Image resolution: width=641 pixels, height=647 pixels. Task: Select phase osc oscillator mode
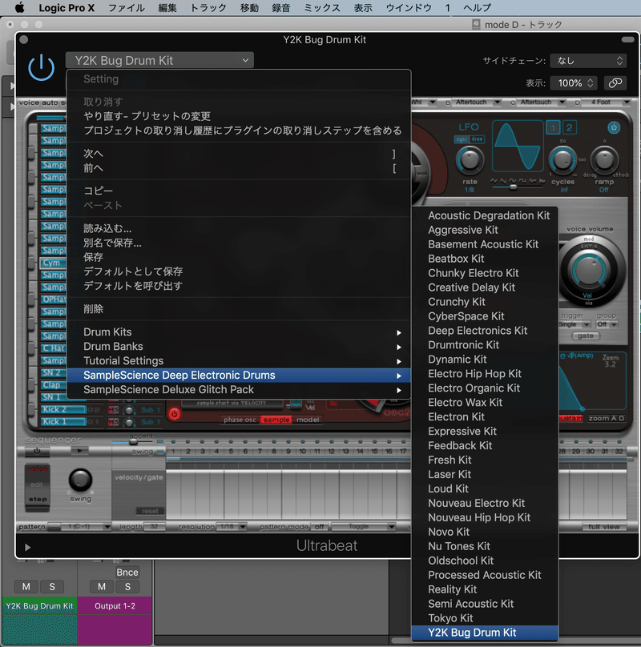point(240,420)
